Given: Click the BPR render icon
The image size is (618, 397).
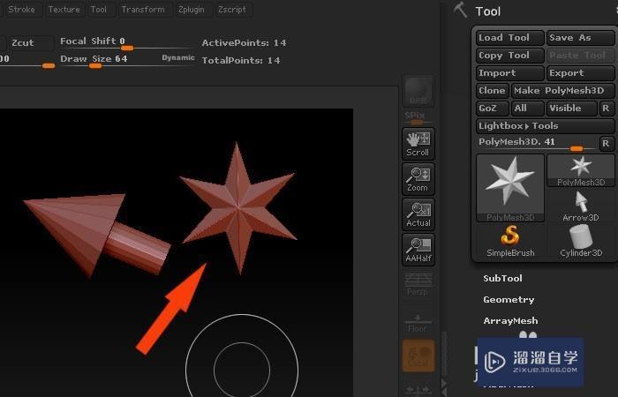Looking at the screenshot, I should point(418,92).
